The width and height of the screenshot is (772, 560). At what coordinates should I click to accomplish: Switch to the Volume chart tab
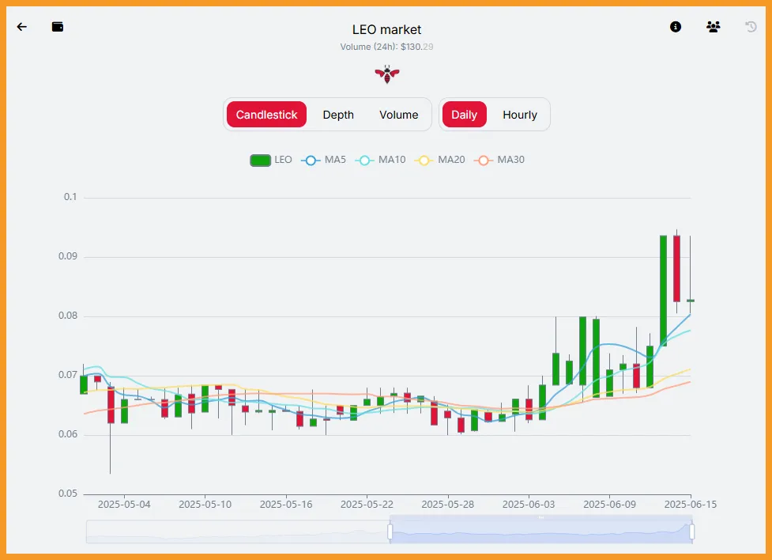(399, 115)
